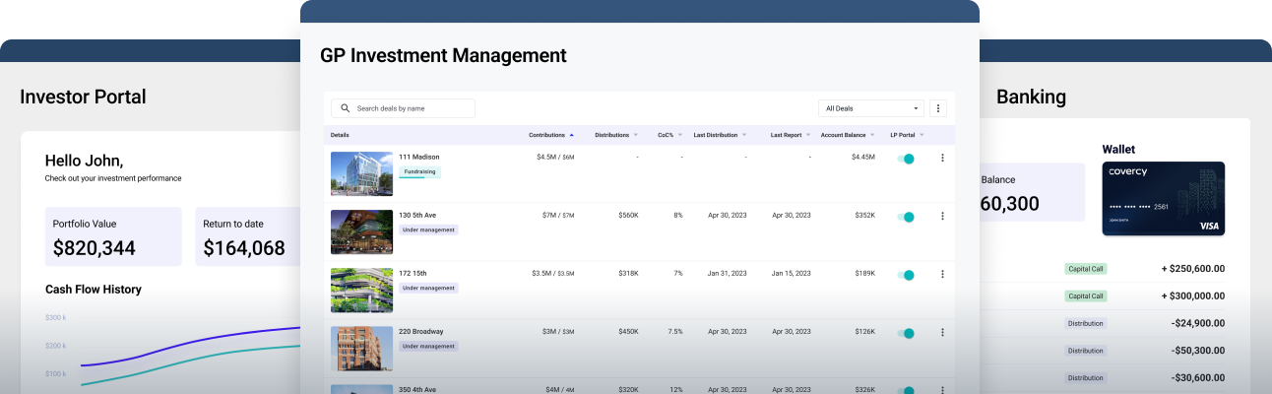This screenshot has width=1272, height=394.
Task: Open the 130 5th Ave property thumbnail
Action: click(x=361, y=231)
